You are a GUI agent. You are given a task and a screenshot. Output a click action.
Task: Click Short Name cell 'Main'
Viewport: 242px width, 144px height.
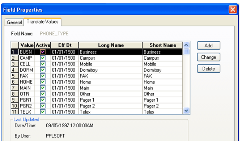coord(162,88)
